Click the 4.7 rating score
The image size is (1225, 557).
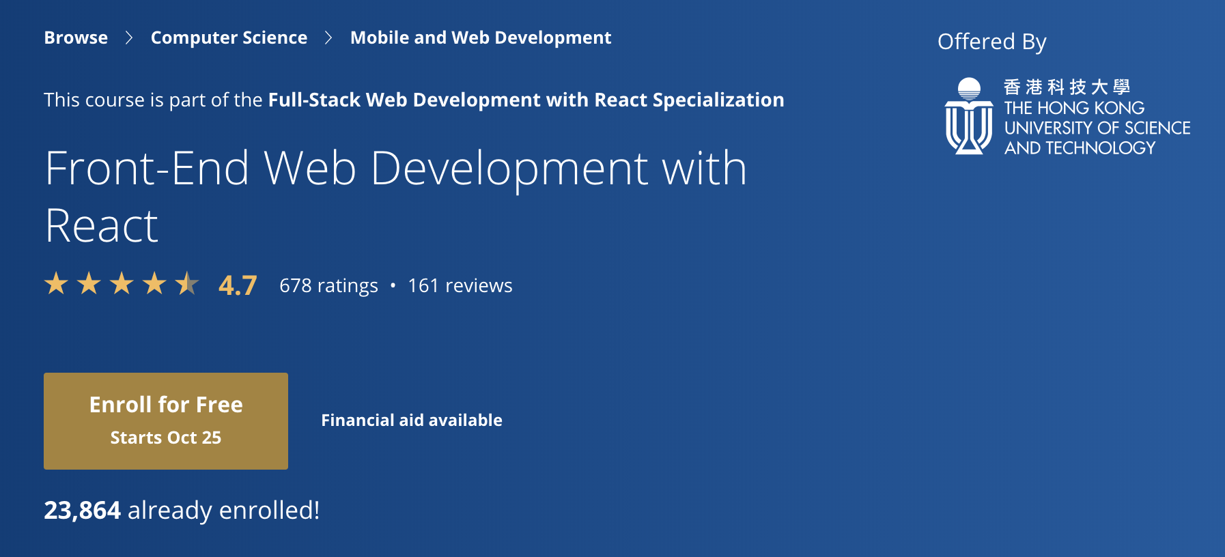click(x=238, y=285)
